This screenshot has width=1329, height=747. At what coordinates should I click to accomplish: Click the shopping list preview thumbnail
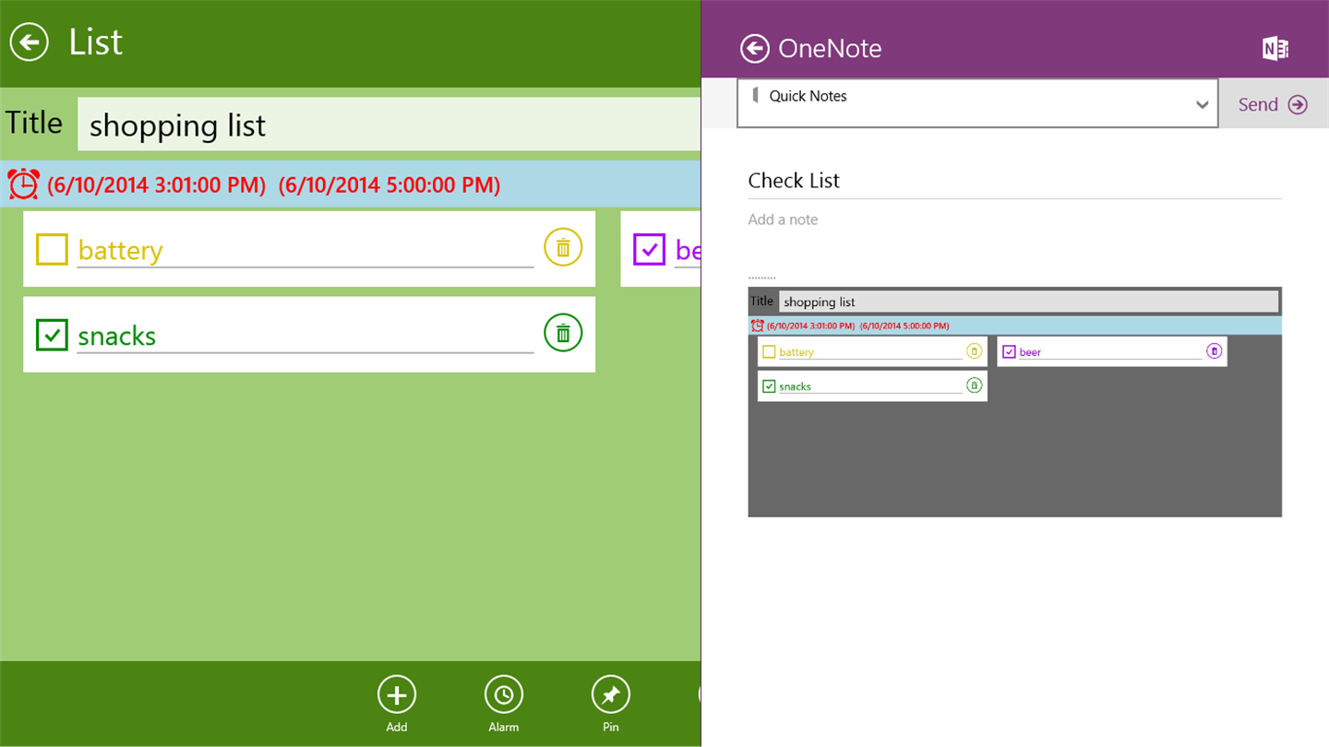tap(1014, 401)
